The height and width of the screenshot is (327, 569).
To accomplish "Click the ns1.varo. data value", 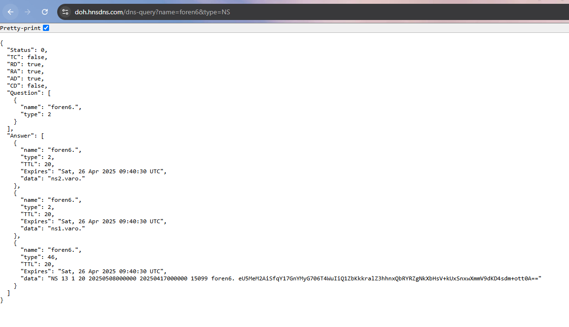I will click(68, 228).
